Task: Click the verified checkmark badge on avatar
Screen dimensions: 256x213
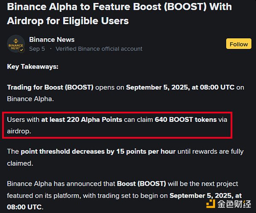Action: [x=22, y=50]
